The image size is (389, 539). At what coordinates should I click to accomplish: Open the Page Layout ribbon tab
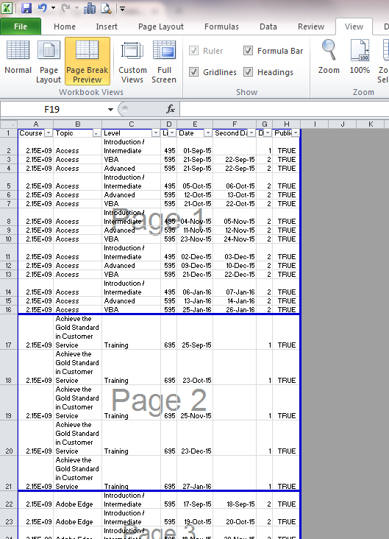pos(161,27)
